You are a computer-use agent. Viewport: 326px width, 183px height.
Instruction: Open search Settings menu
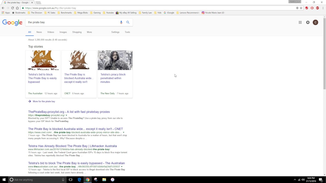click(x=115, y=32)
